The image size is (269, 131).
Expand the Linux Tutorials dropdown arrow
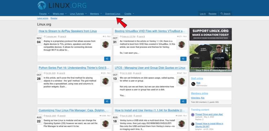(86, 14)
